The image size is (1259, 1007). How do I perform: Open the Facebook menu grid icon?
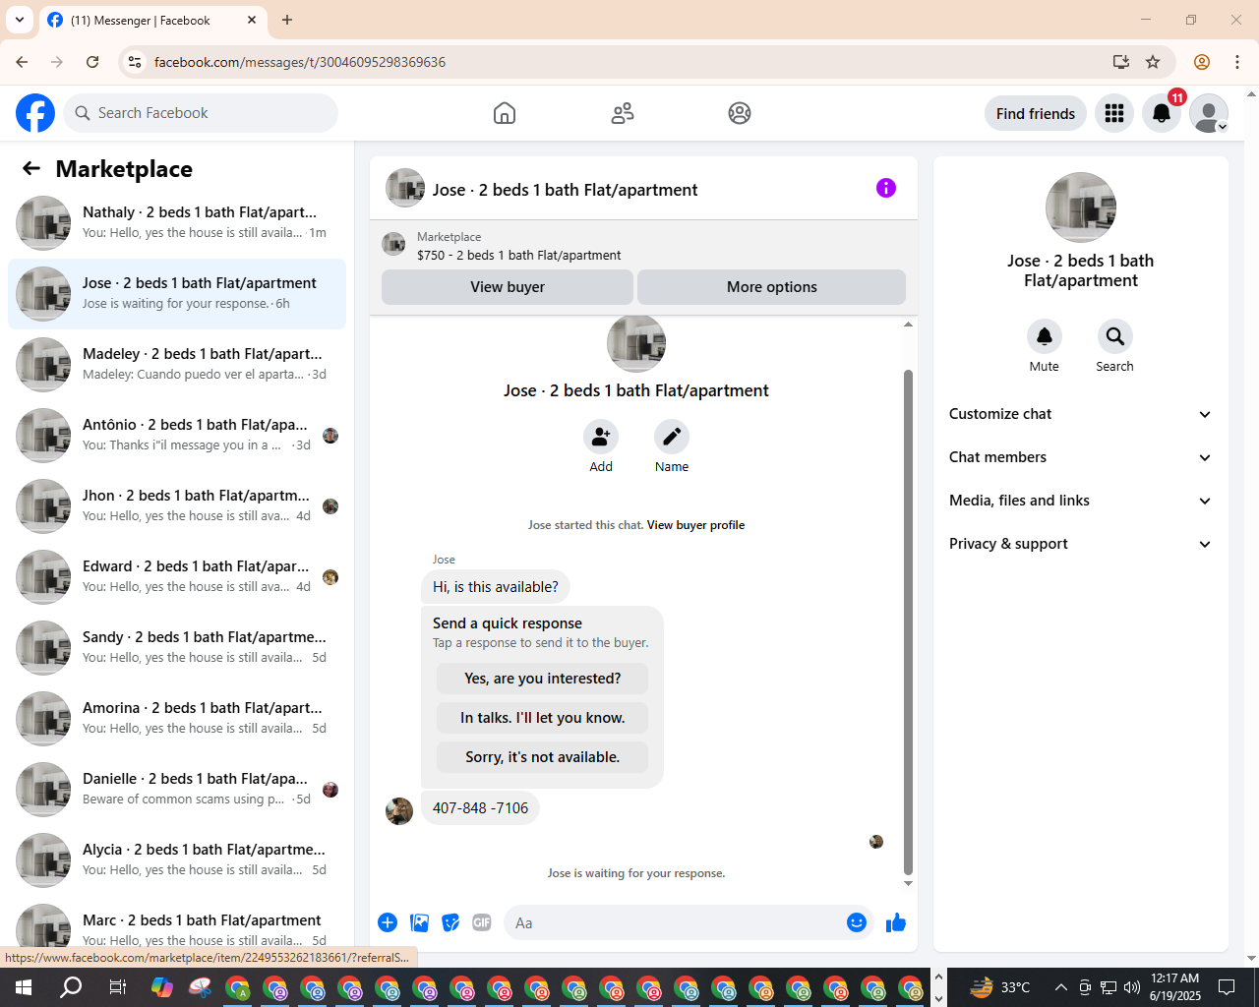[1114, 113]
